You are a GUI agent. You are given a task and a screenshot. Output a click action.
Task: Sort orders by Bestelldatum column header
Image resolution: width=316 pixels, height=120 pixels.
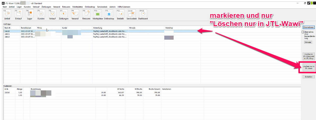(x=28, y=28)
